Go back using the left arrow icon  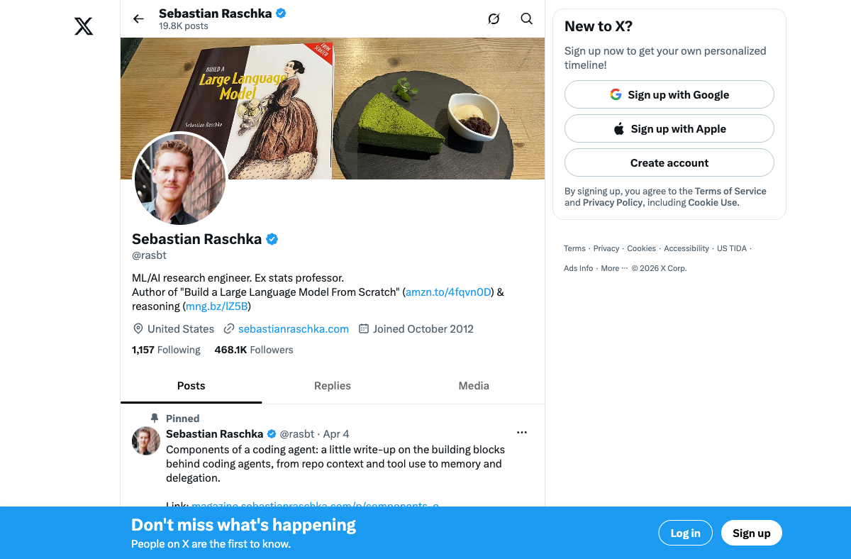coord(138,19)
